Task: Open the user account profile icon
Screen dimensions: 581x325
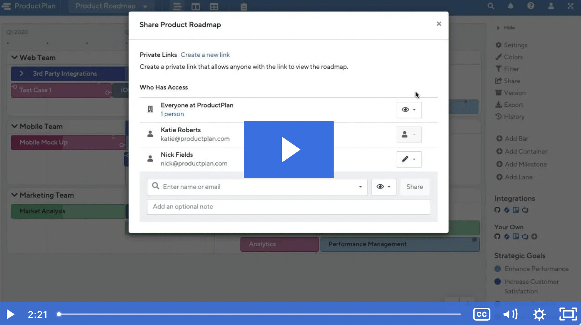Action: pos(551,6)
